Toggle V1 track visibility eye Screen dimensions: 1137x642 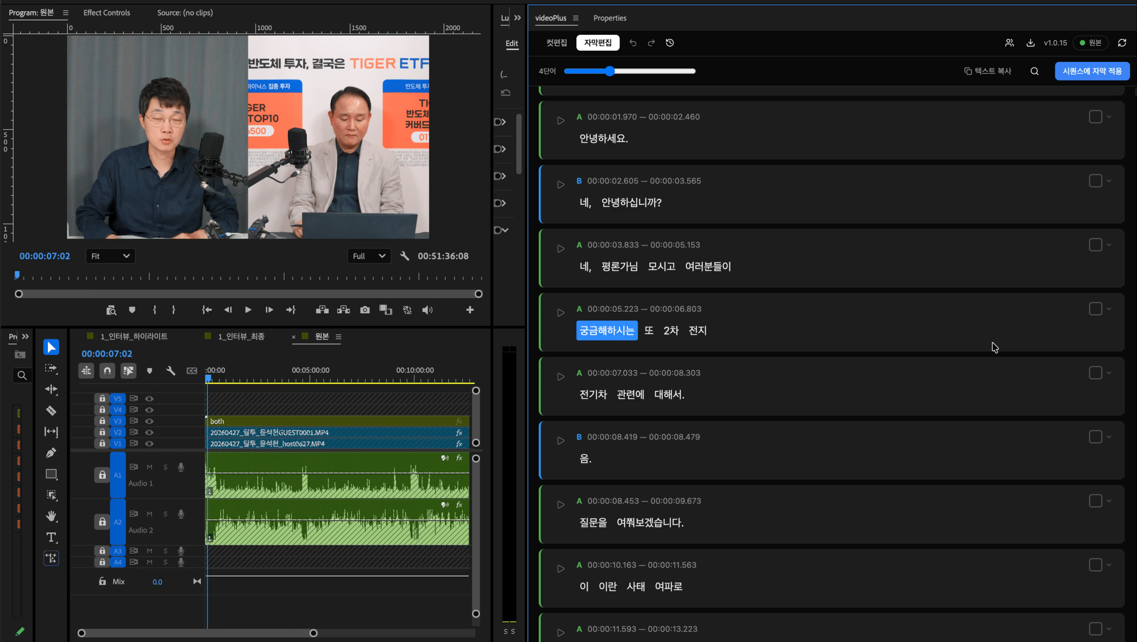(149, 444)
